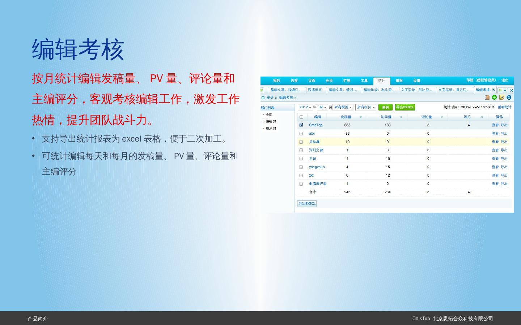Click the yellow notepad edit icon
521x325 pixels.
pyautogui.click(x=501, y=97)
